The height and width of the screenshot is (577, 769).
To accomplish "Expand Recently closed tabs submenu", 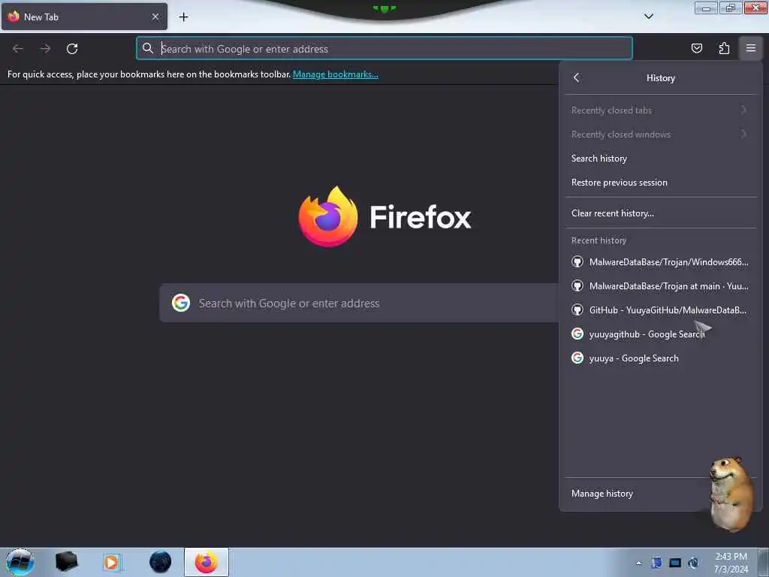I will [x=661, y=110].
